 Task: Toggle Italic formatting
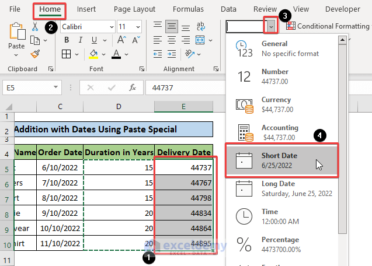81,40
